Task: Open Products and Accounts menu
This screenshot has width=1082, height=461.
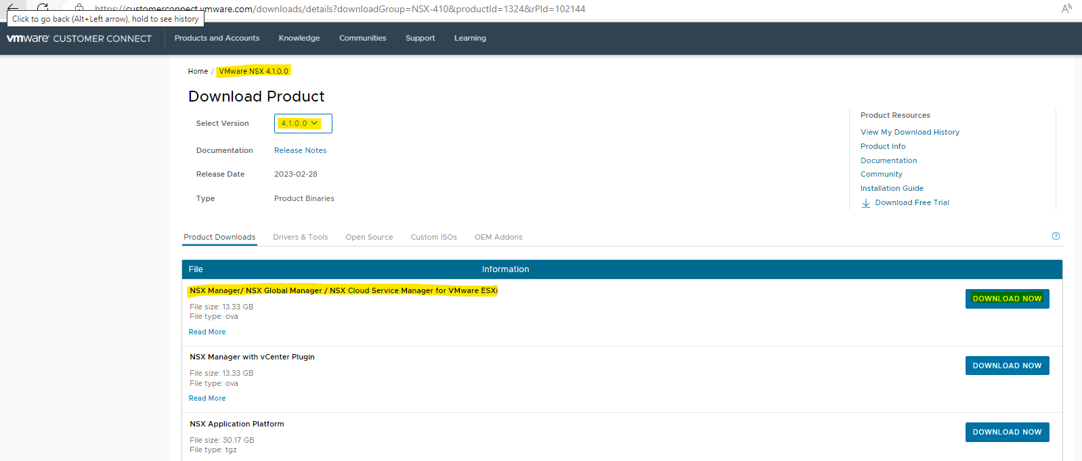Action: (x=217, y=39)
